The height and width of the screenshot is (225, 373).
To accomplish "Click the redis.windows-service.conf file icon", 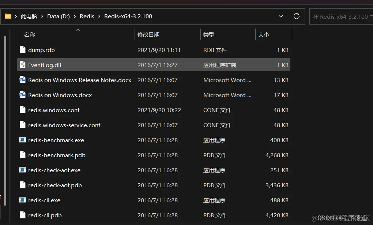I will coord(23,125).
